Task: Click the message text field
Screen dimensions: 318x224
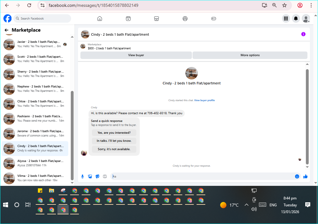Action: point(202,177)
